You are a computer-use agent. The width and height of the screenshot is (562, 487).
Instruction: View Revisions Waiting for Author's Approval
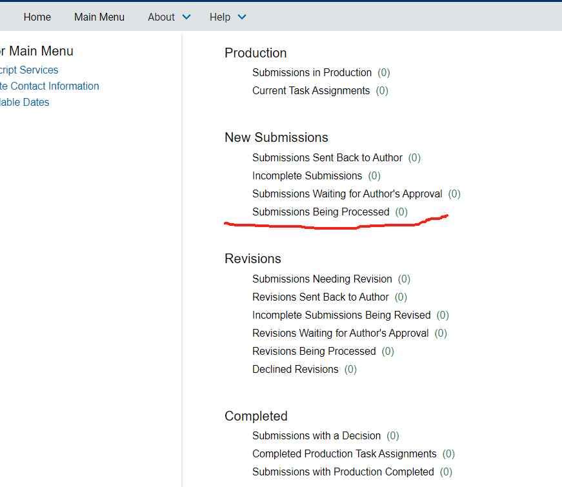(x=340, y=333)
